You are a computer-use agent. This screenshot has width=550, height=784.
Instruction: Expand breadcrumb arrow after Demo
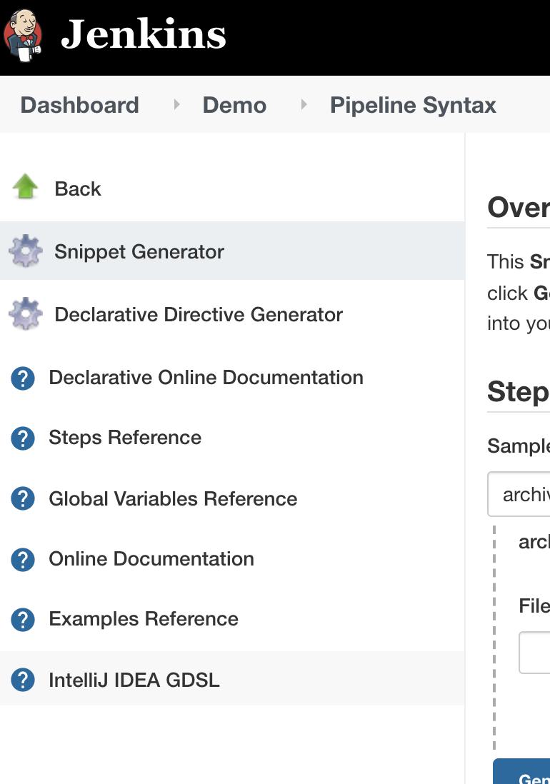tap(304, 106)
